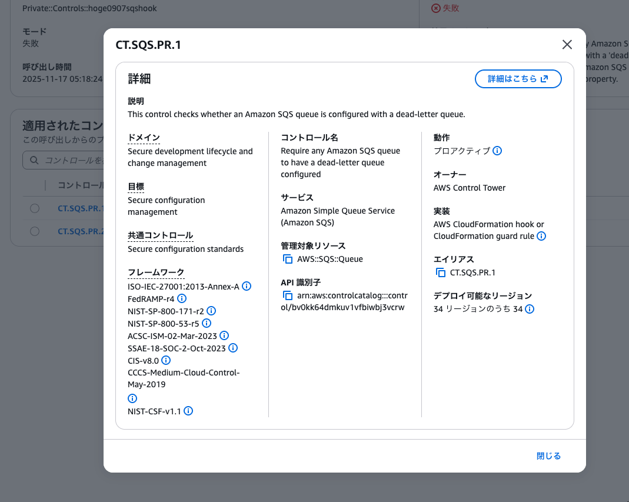Select the CT.SQS.PR.2 radio button
Viewport: 629px width, 502px height.
click(34, 231)
